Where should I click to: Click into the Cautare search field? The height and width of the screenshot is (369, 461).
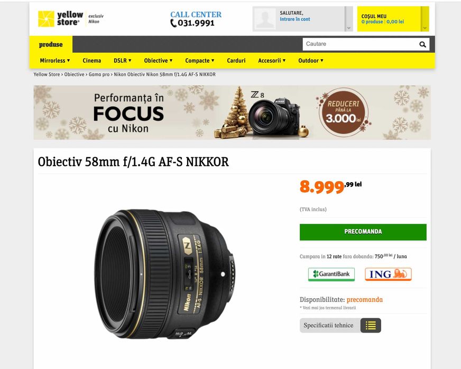click(x=360, y=44)
